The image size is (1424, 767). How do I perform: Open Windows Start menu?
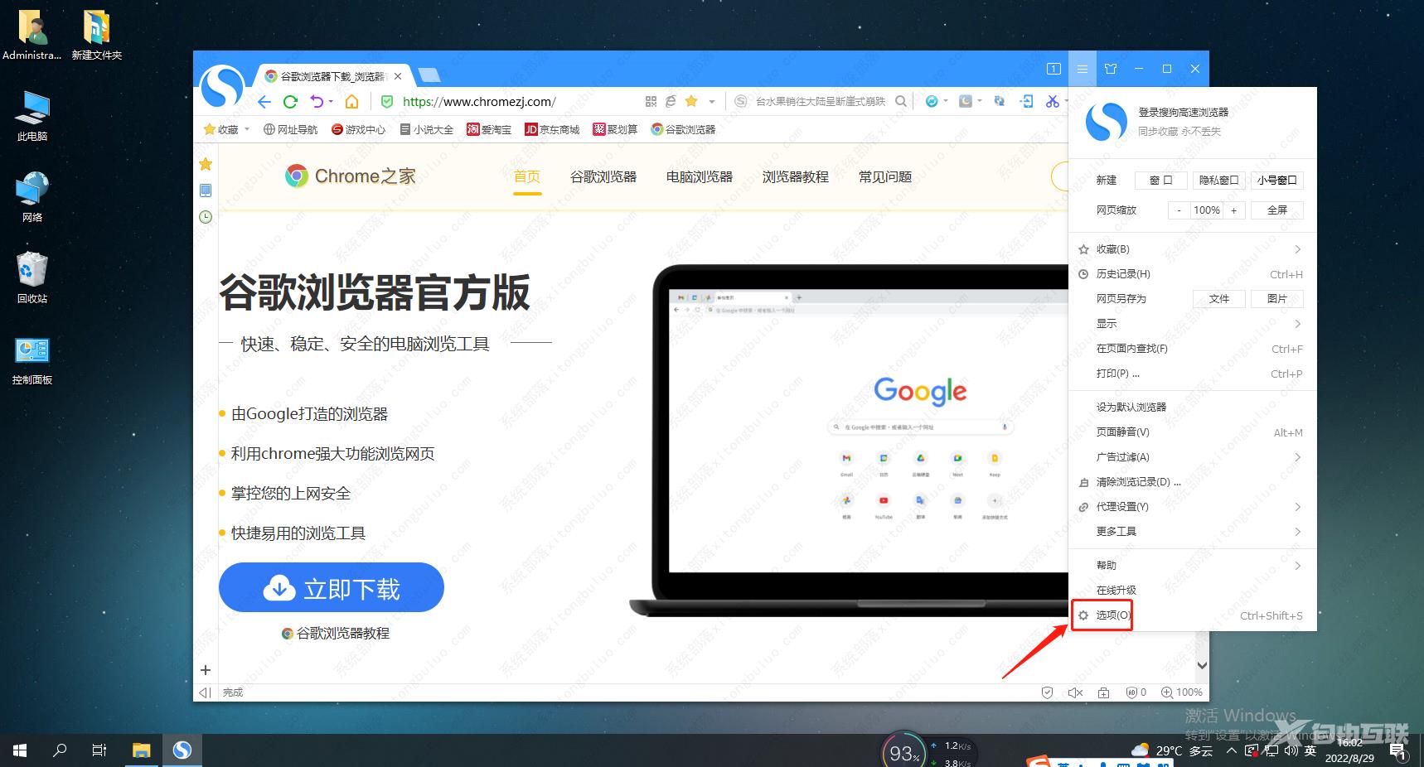tap(20, 750)
